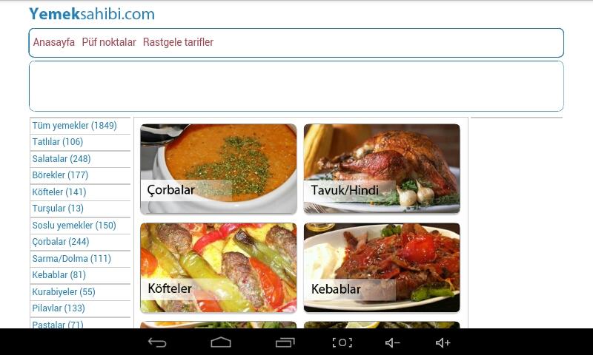
Task: Open the Kebablar category image
Action: [x=382, y=268]
